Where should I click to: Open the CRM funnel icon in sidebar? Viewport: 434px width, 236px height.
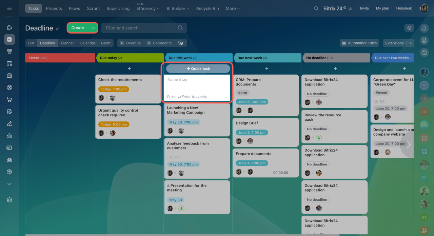[9, 52]
